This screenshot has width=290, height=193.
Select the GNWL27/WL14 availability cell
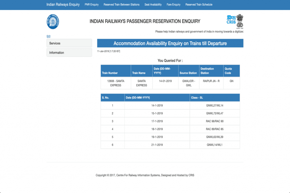215,106
